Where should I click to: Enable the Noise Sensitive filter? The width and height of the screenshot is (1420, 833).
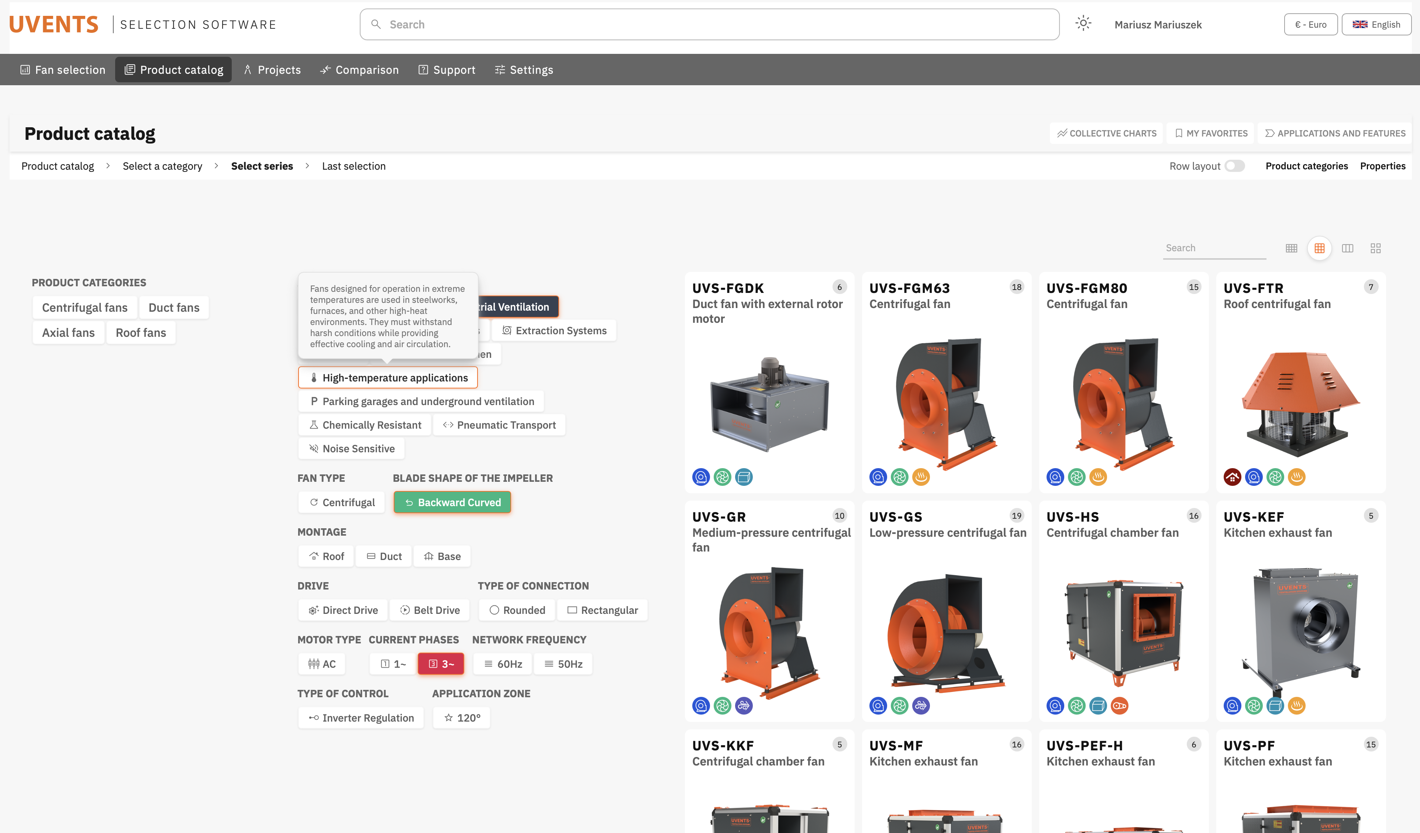coord(352,449)
